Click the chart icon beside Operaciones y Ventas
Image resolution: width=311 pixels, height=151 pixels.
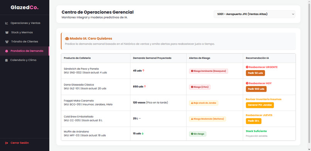pyautogui.click(x=7, y=23)
